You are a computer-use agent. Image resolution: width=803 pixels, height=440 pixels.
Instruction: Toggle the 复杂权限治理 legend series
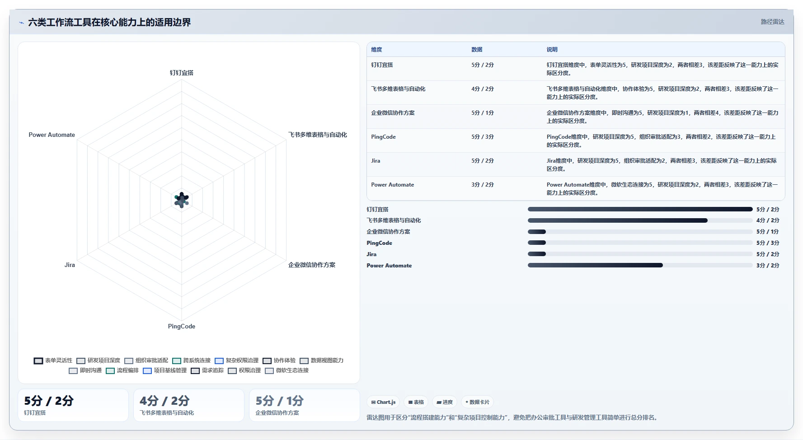[236, 360]
